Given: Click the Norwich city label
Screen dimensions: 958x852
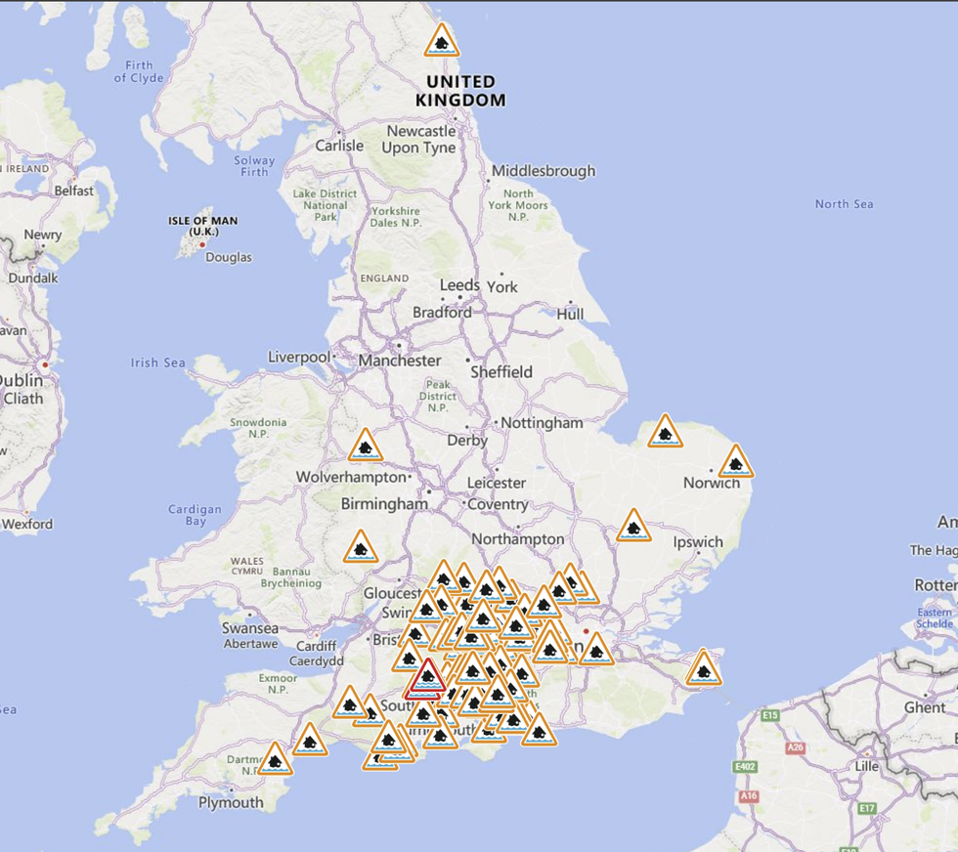Looking at the screenshot, I should coord(711,483).
